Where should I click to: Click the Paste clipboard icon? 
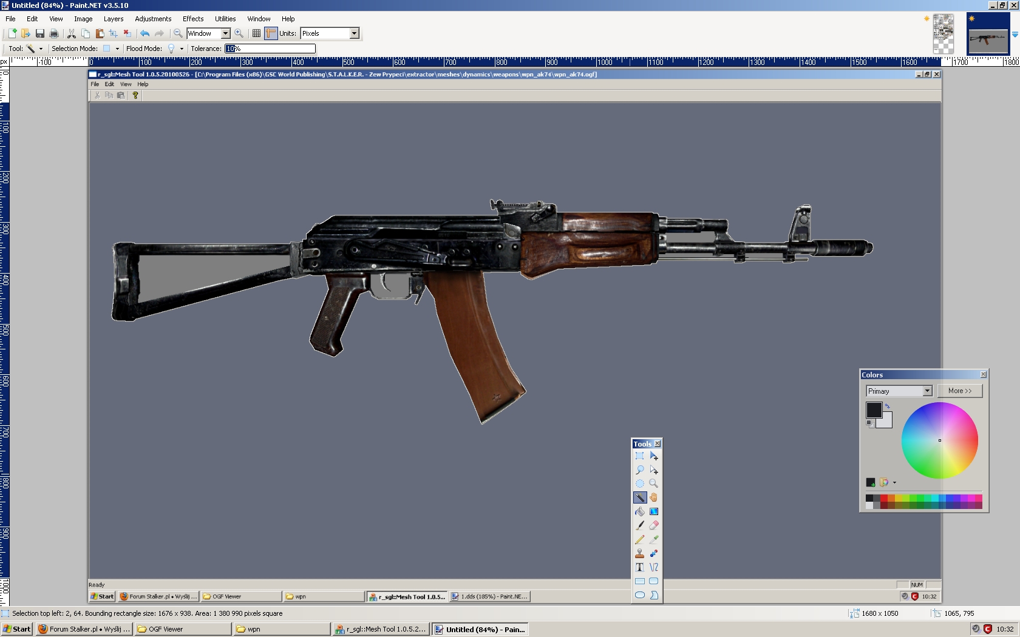[x=100, y=33]
